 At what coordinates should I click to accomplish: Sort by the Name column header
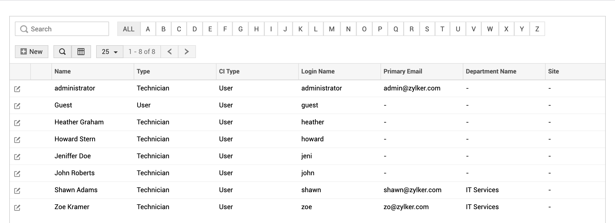tap(63, 71)
